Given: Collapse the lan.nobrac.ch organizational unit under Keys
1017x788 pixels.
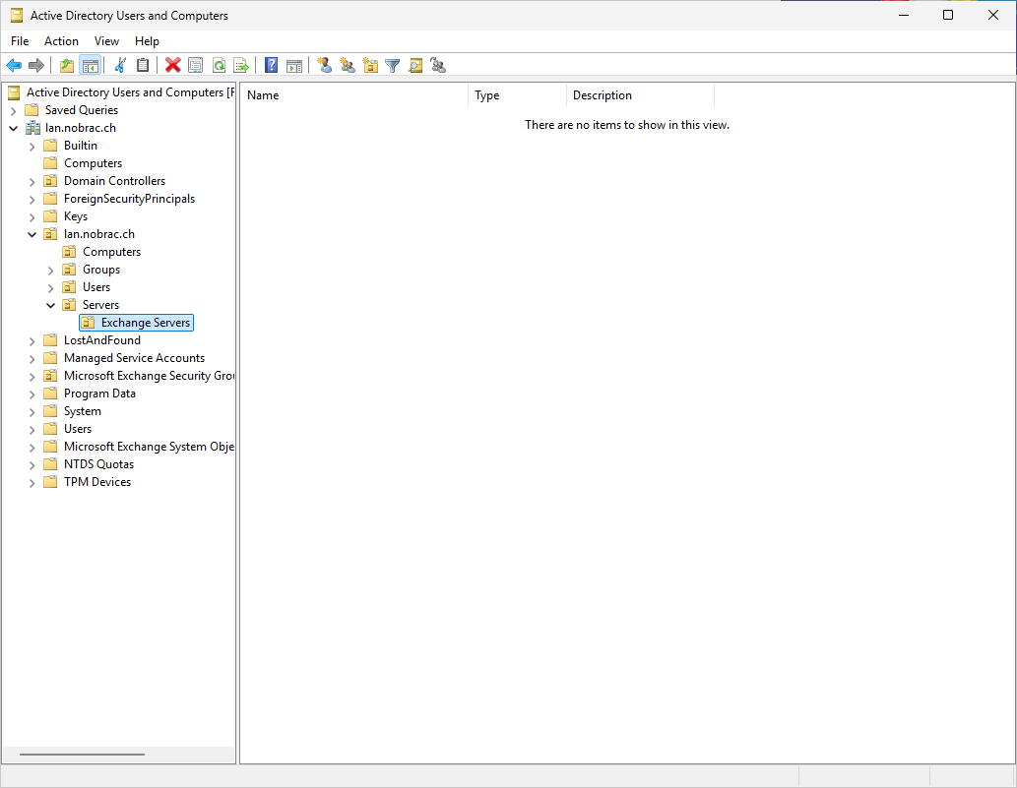Looking at the screenshot, I should coord(32,234).
